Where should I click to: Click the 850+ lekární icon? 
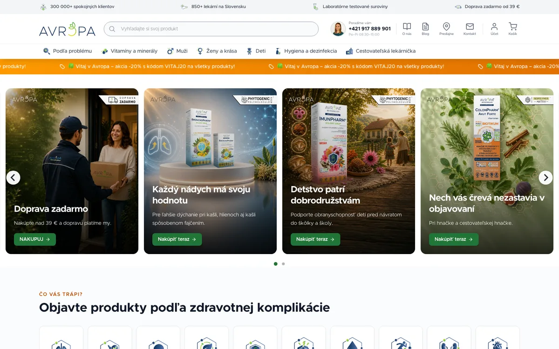(184, 7)
